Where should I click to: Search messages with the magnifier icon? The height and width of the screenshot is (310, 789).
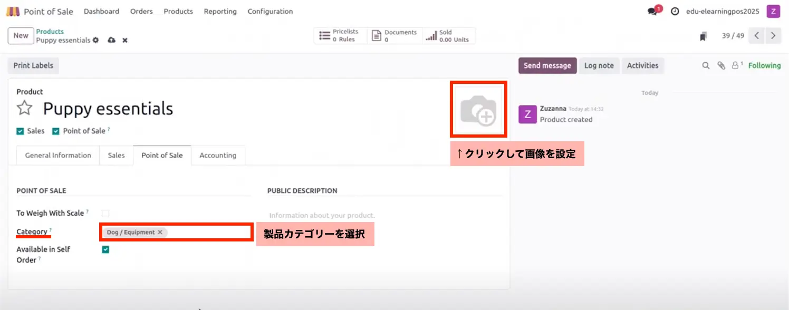pyautogui.click(x=706, y=66)
